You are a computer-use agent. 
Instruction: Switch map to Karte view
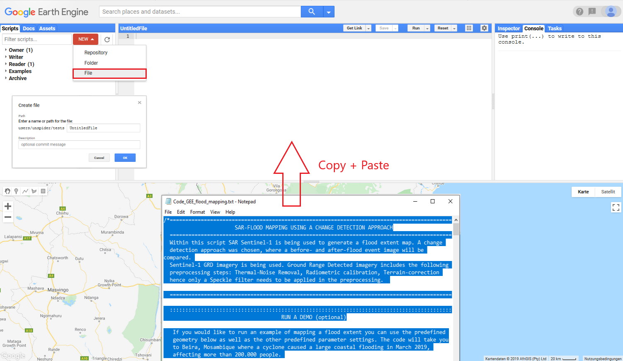tap(583, 192)
